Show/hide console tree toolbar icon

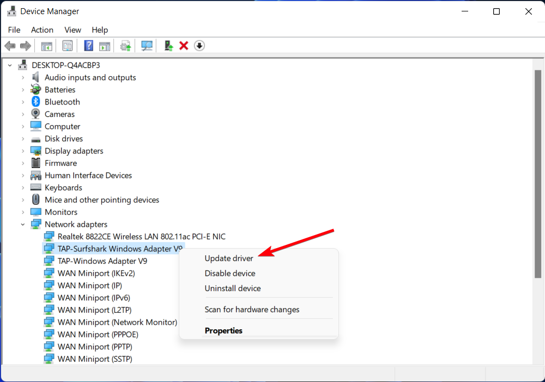coord(46,46)
